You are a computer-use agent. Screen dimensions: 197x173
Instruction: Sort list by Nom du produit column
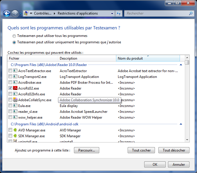click(148, 58)
